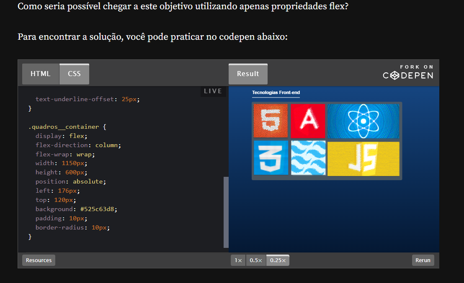Click the CSS3 logo tile

(271, 158)
